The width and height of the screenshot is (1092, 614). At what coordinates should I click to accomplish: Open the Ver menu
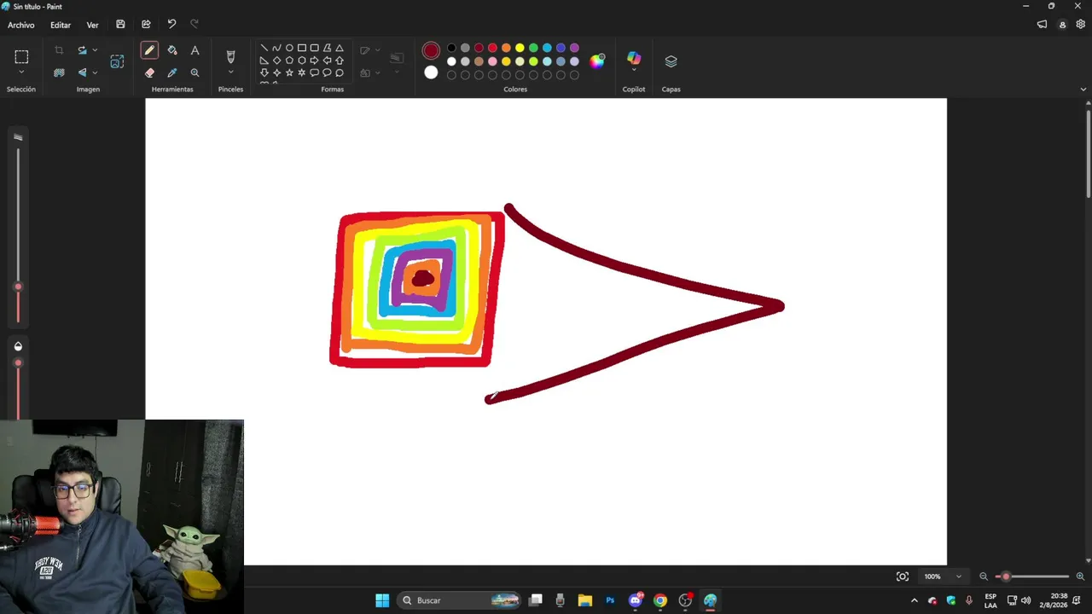click(92, 25)
